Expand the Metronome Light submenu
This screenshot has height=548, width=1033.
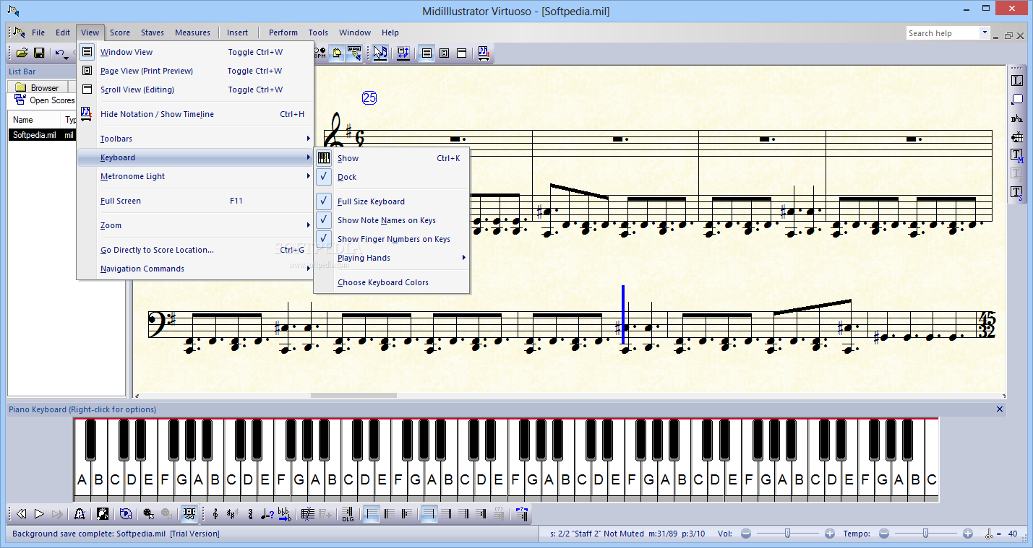[195, 176]
